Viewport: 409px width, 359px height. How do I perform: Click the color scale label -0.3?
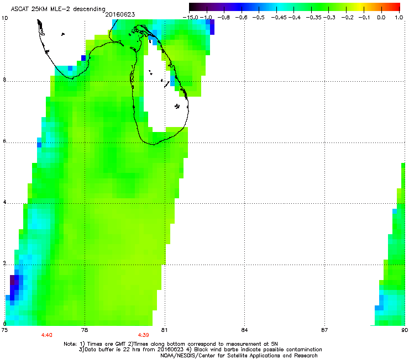coord(329,18)
